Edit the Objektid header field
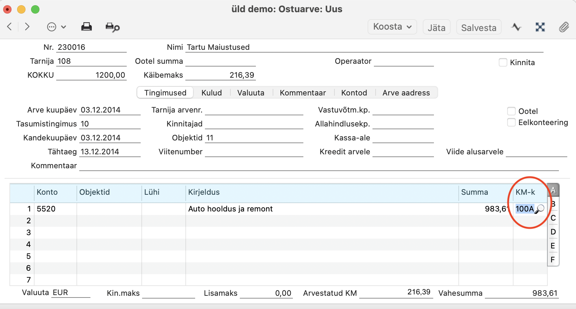The width and height of the screenshot is (576, 309). [x=254, y=138]
